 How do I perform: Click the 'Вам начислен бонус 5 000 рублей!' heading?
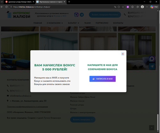pos(55,67)
